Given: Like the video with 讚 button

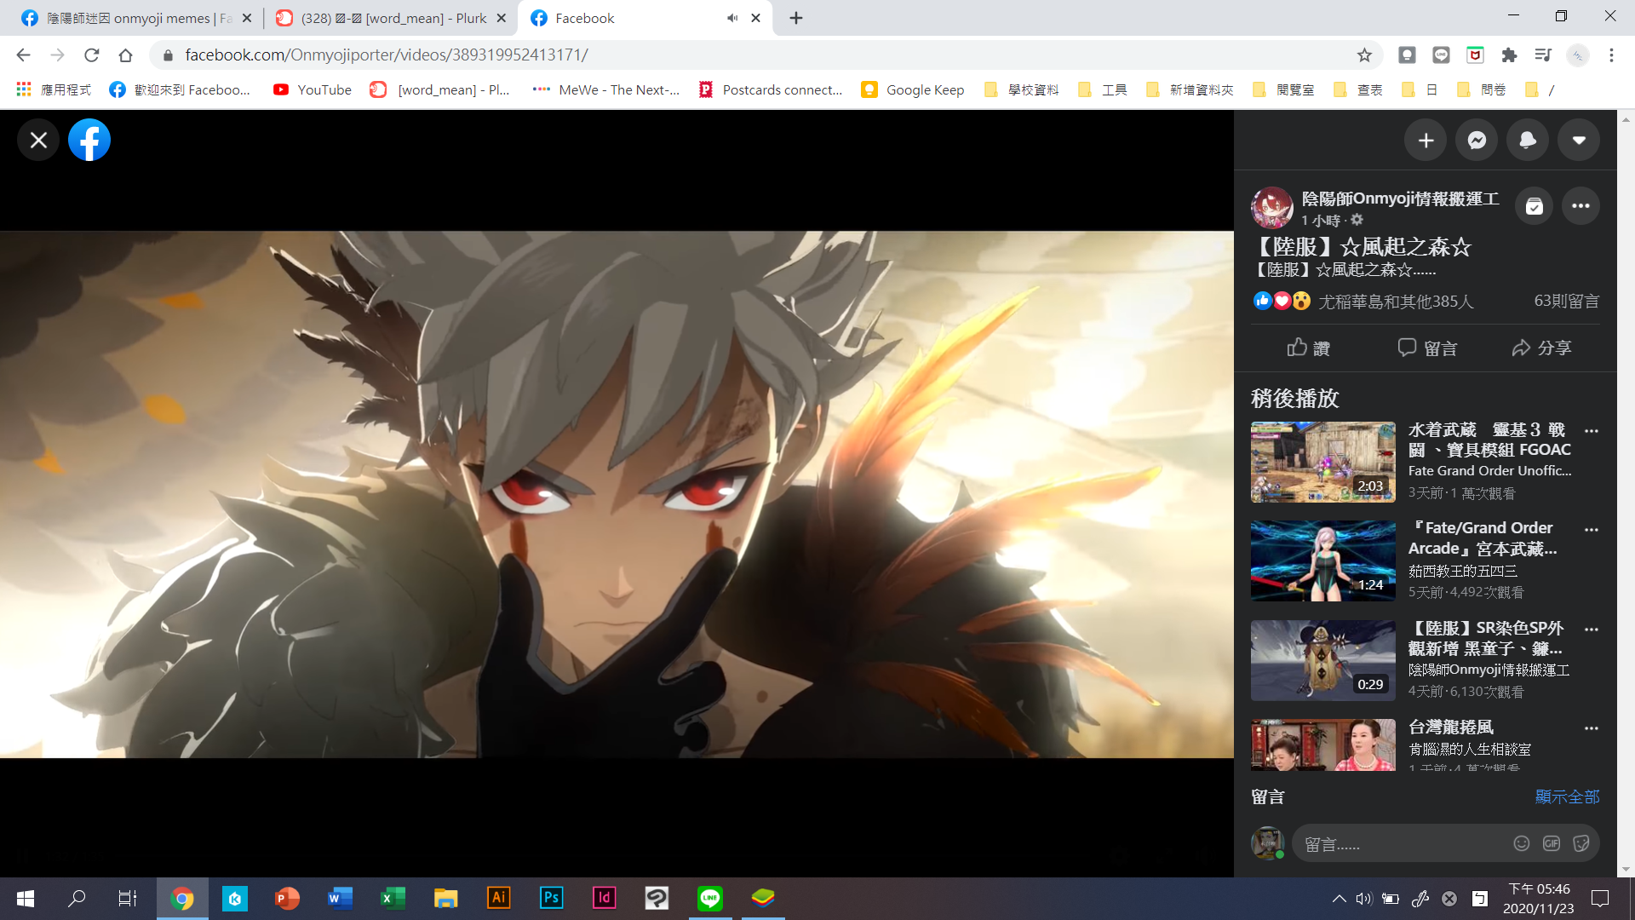Looking at the screenshot, I should (1309, 348).
